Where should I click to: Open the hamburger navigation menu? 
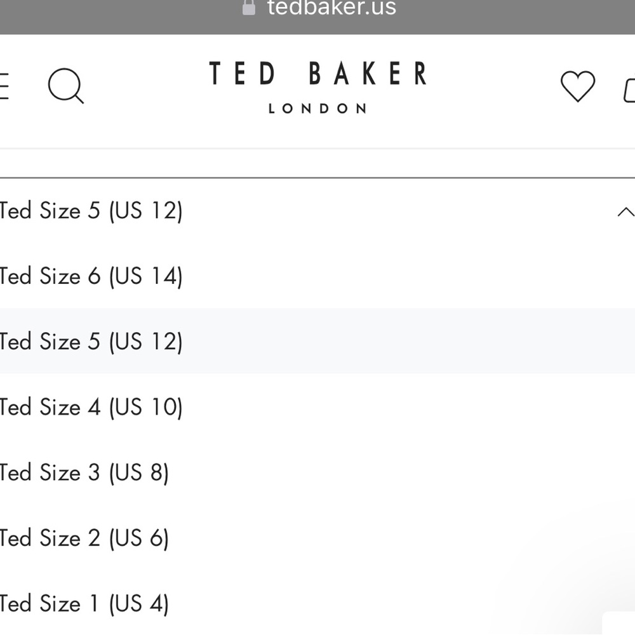coord(4,86)
